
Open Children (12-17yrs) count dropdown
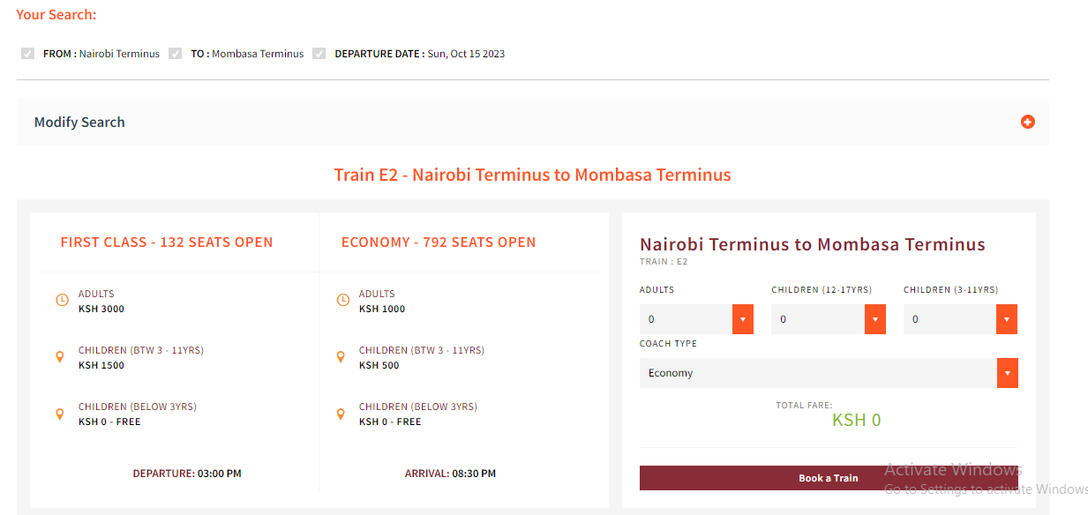click(x=828, y=319)
